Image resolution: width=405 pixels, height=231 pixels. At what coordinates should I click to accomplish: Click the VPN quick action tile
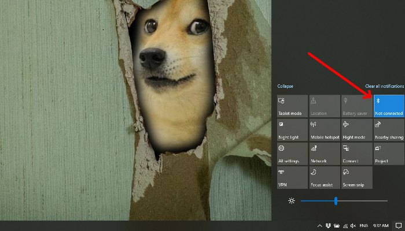point(292,177)
